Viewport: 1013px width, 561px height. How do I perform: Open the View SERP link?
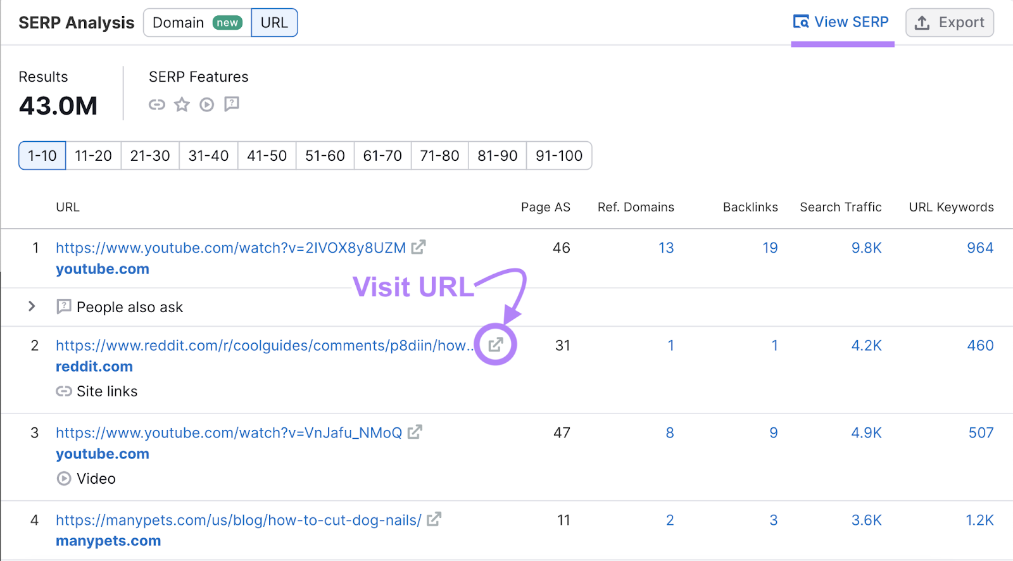pyautogui.click(x=841, y=22)
